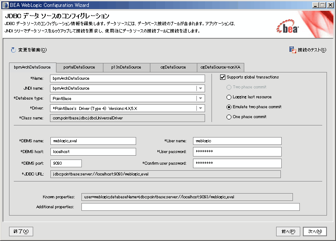Click the DBMS port field
The width and height of the screenshot is (336, 241).
[66, 163]
